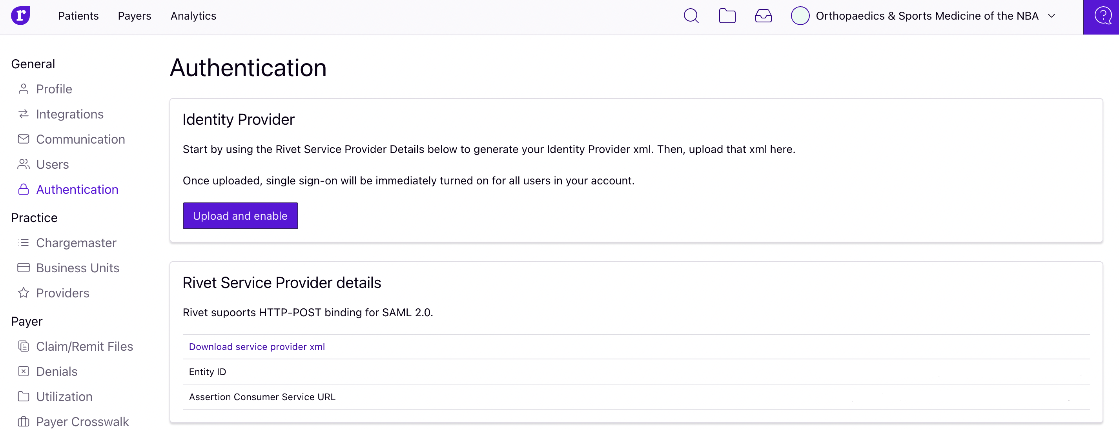
Task: Open the Patients menu
Action: (x=78, y=16)
